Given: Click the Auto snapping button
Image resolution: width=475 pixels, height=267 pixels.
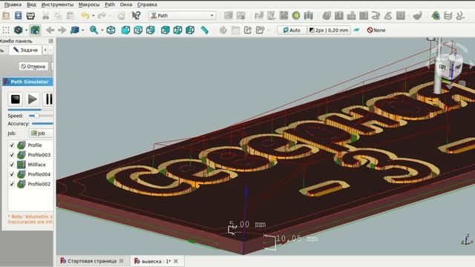Looking at the screenshot, I should [292, 30].
